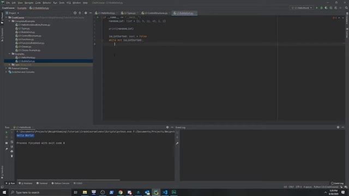Open Run panel gear settings
Image resolution: width=349 pixels, height=196 pixels.
(x=167, y=127)
